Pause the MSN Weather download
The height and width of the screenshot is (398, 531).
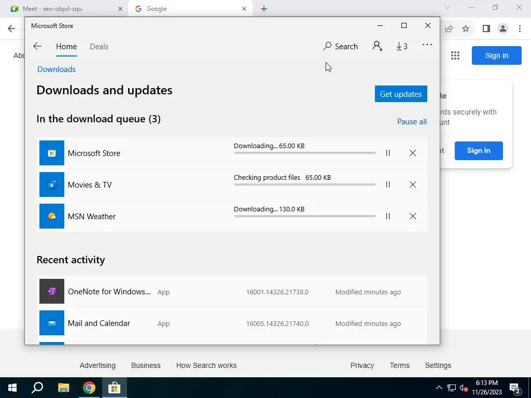tap(388, 216)
